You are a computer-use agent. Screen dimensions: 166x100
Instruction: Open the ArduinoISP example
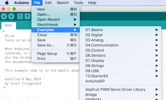[x=121, y=81]
